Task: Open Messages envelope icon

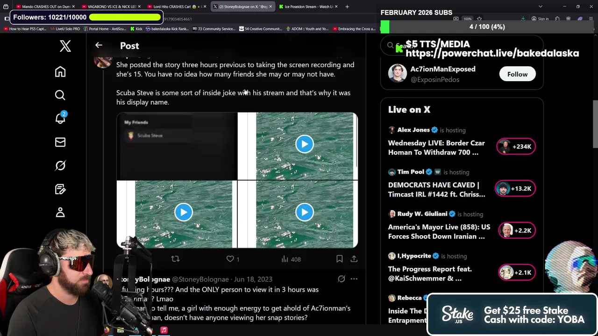Action: [x=60, y=142]
